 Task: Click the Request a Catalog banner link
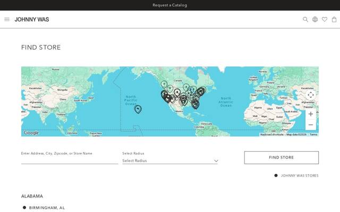click(x=170, y=5)
